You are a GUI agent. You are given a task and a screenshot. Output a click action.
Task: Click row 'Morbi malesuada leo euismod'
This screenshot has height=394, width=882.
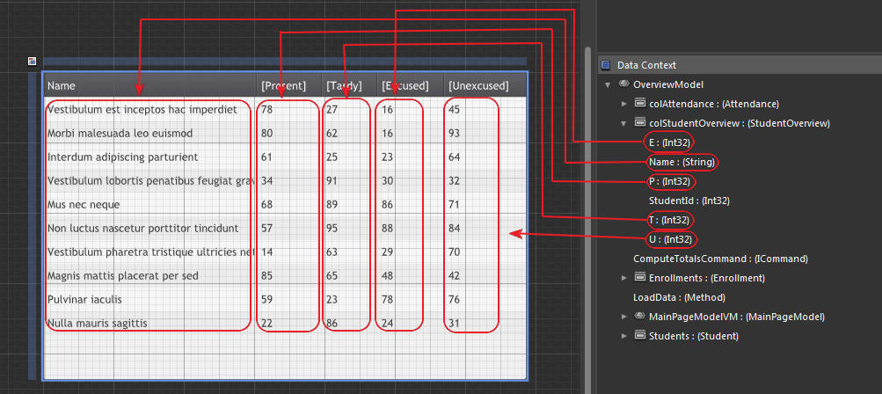click(x=285, y=133)
